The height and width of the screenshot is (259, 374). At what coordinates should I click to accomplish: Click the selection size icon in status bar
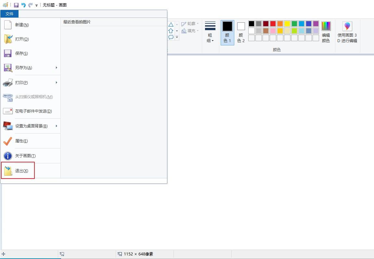pos(62,254)
